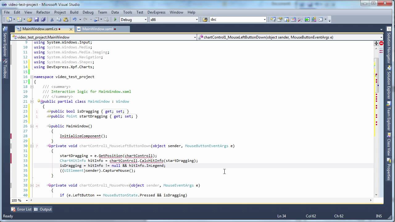Viewport: 395px width, 222px height.
Task: Click the red error indicator above scrollbar
Action: point(381,43)
